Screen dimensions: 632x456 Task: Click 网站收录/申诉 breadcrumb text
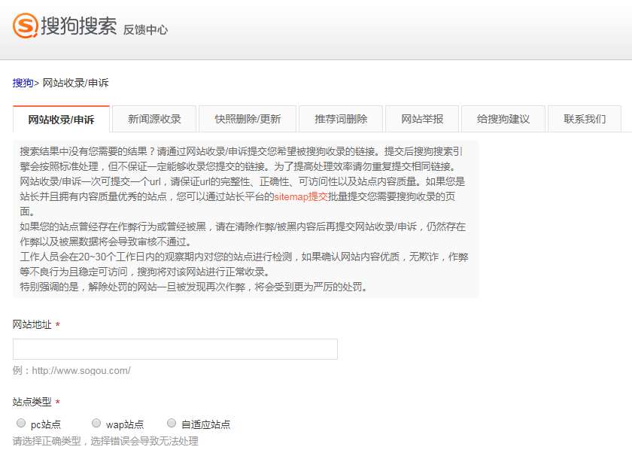tap(75, 83)
